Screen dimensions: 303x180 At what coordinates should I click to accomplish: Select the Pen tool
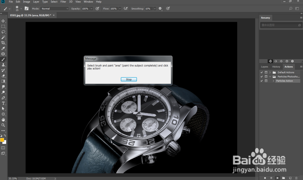pyautogui.click(x=3, y=98)
